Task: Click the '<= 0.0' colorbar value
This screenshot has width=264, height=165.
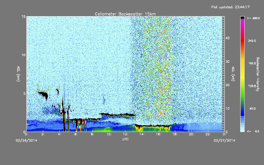Action: [253, 131]
